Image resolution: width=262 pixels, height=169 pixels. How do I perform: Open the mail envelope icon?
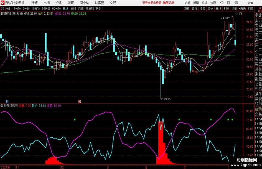(x=236, y=3)
